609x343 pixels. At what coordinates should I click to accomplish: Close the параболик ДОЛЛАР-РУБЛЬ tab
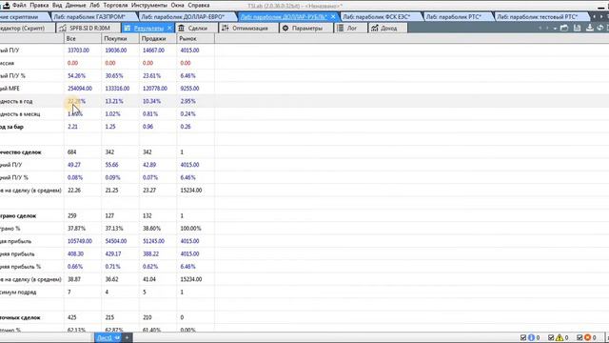pos(333,17)
